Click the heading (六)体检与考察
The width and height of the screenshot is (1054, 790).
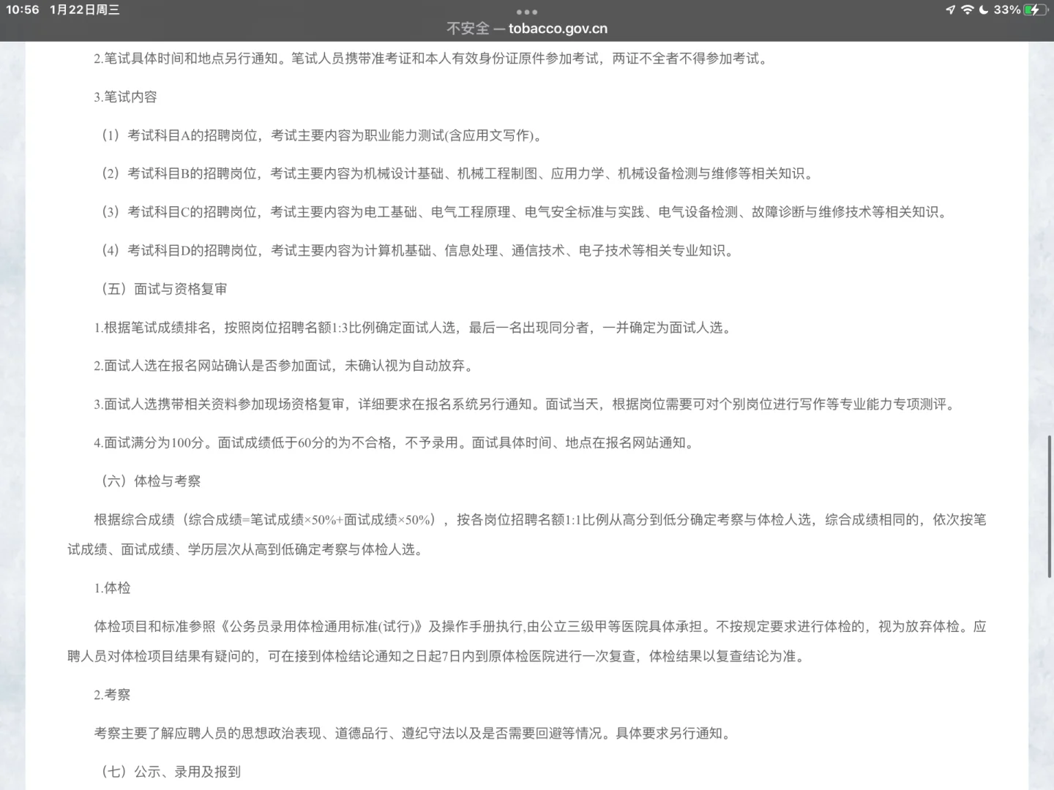tap(151, 481)
